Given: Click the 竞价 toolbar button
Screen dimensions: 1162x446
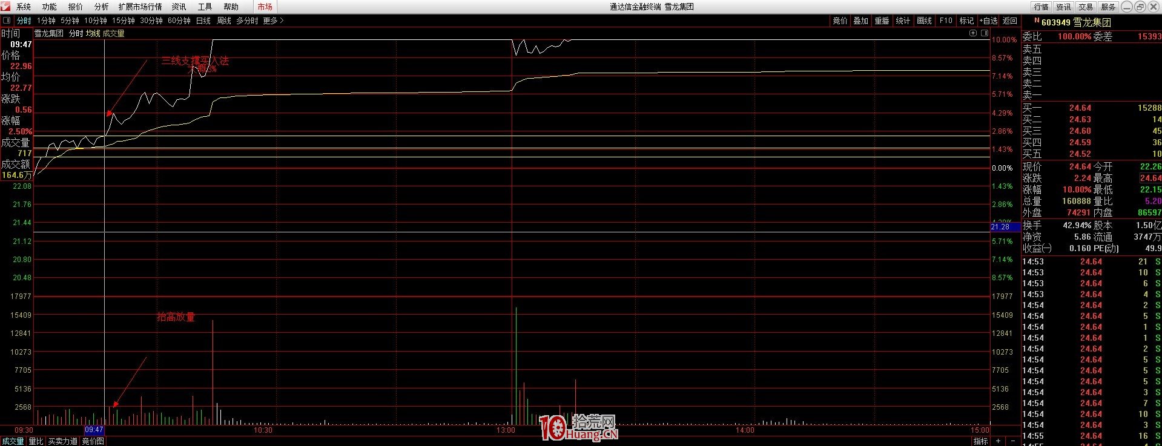Looking at the screenshot, I should coord(840,21).
